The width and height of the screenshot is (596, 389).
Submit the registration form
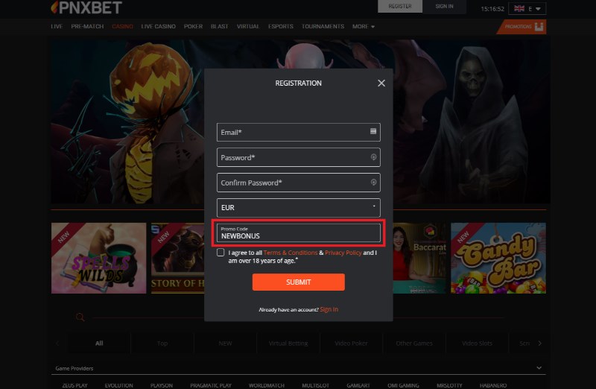point(299,282)
